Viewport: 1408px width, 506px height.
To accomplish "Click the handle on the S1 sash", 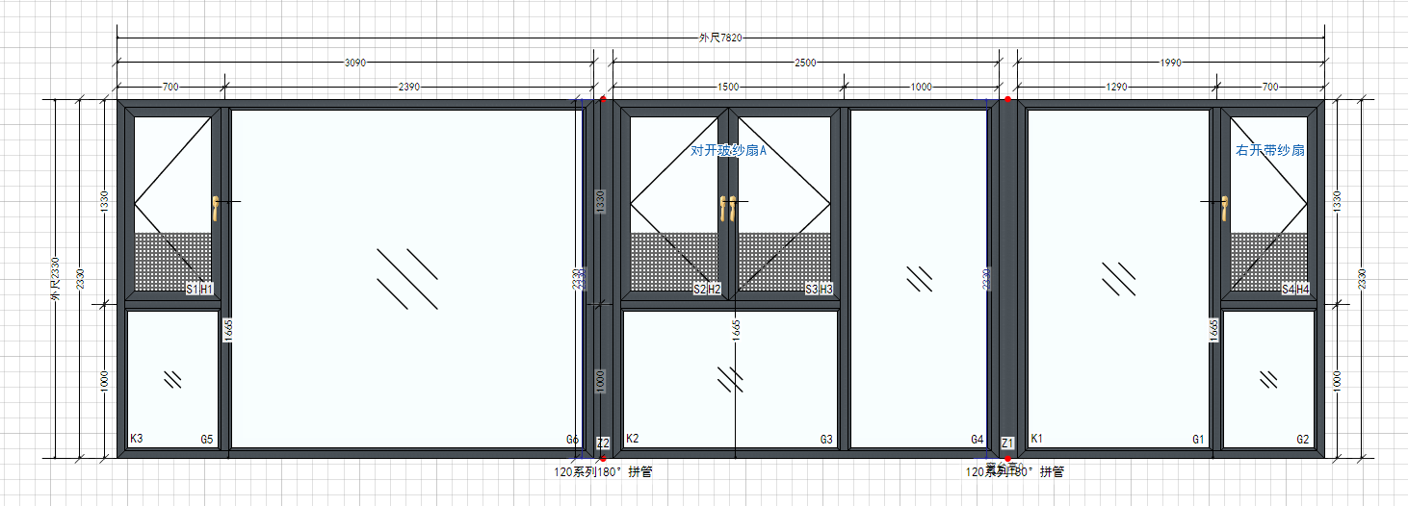I will tap(216, 208).
